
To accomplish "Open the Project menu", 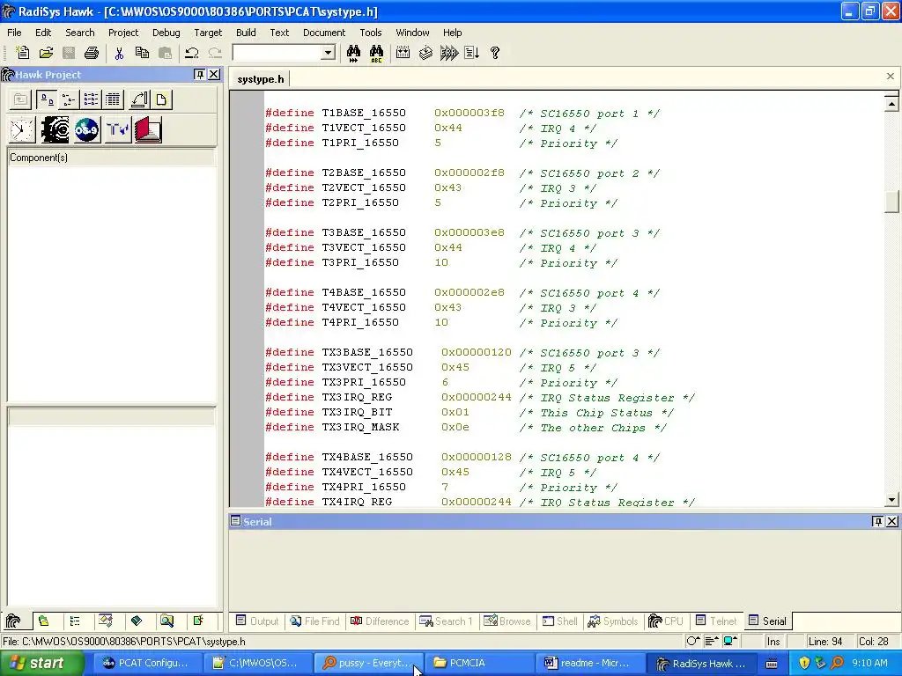I will pyautogui.click(x=123, y=33).
